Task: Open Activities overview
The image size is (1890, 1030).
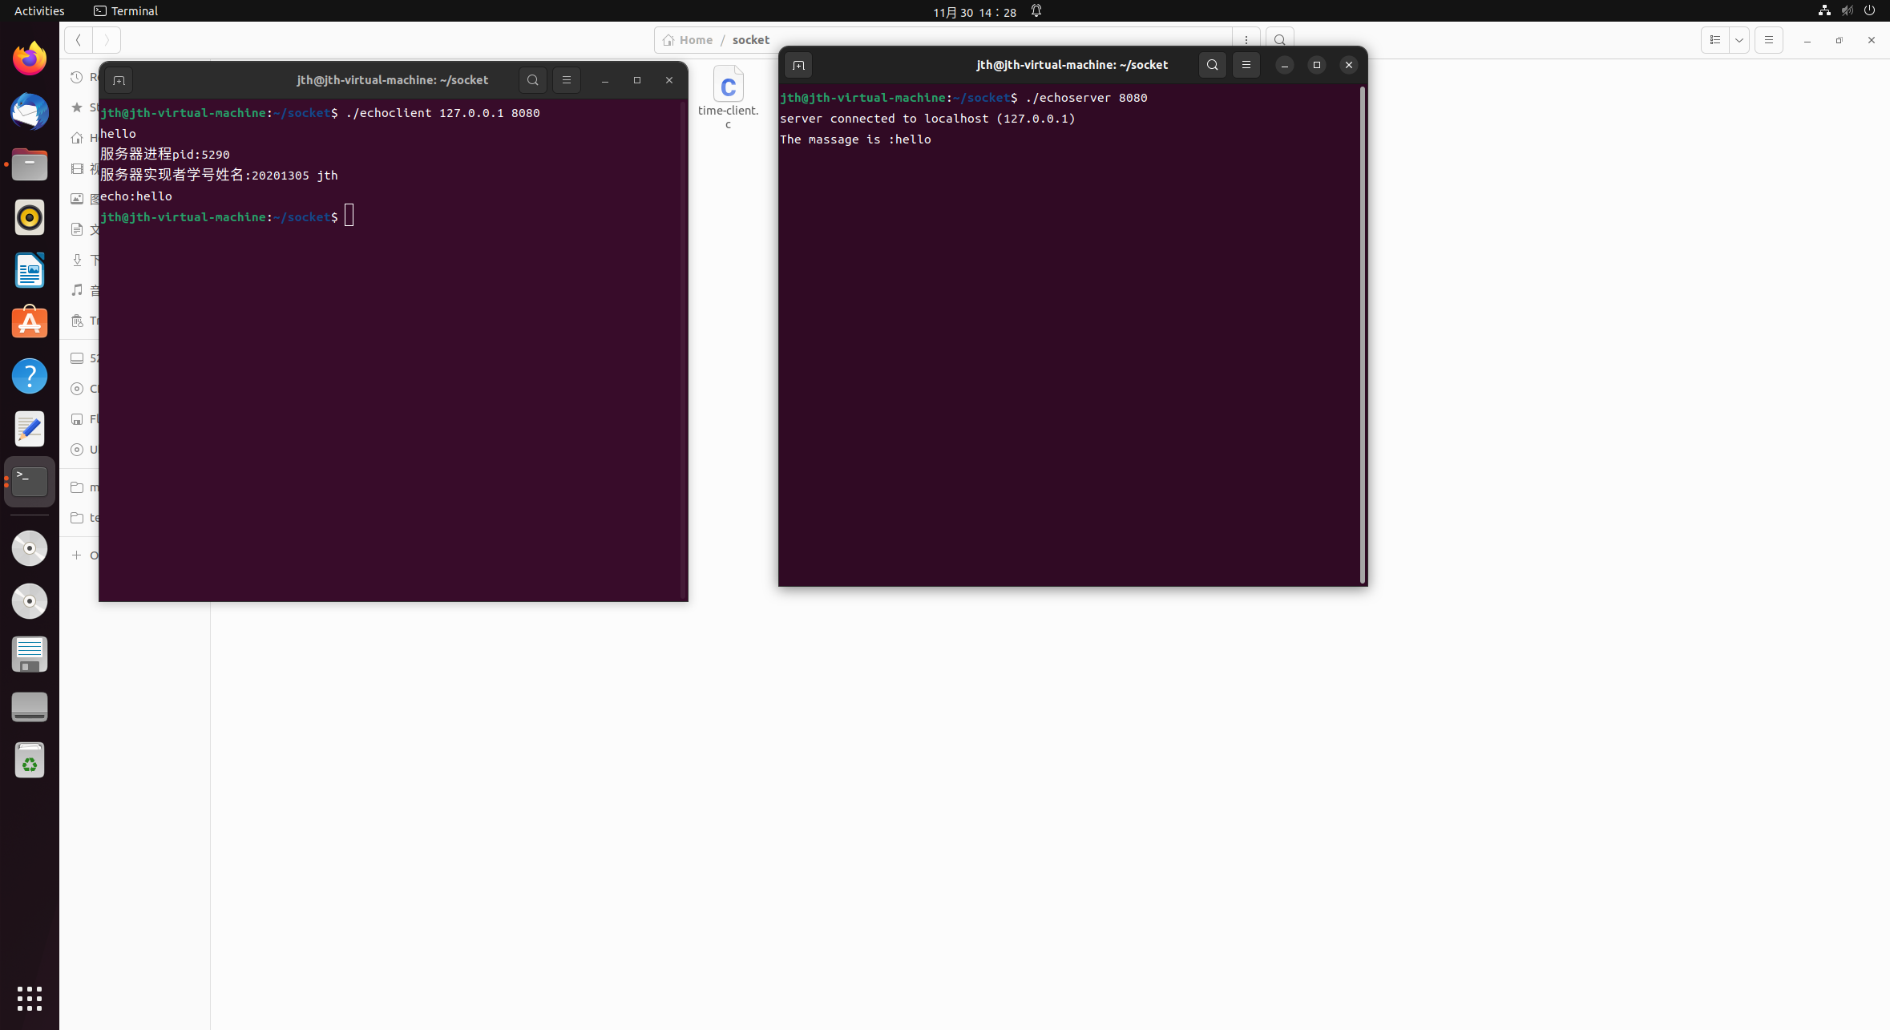Action: [x=39, y=10]
